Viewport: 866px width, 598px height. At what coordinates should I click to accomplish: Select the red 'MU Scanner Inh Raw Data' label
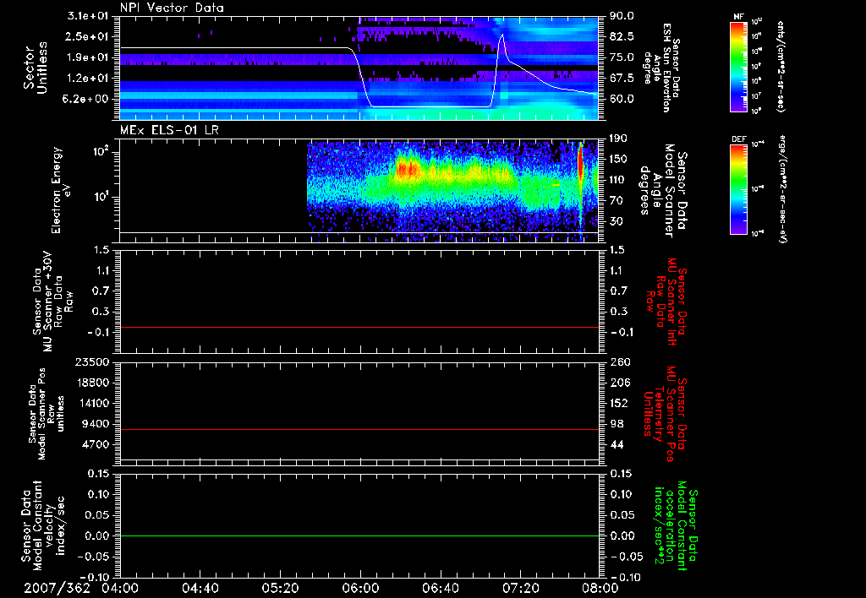pos(666,302)
